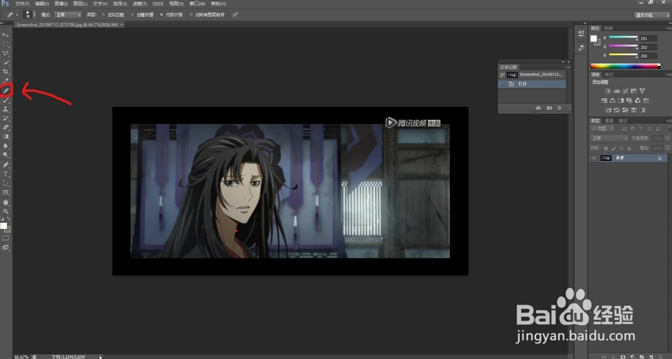Switch to 色板 swatches tab
Screen dimensions: 672x359
pos(609,28)
